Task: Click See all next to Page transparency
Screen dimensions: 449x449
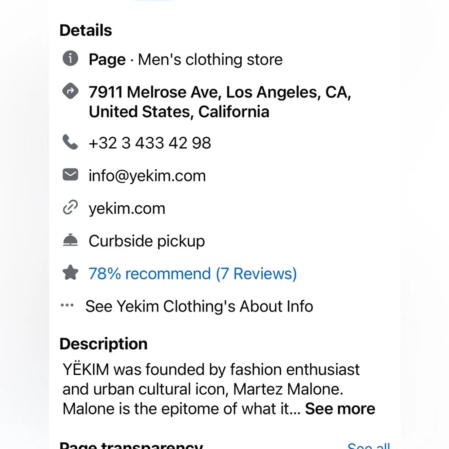Action: coord(368,445)
